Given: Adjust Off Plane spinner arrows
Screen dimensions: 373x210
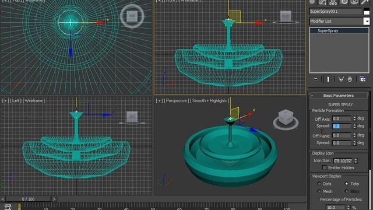Looking at the screenshot, I should point(354,135).
